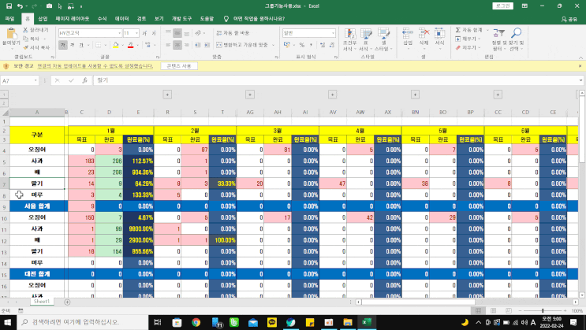Click the 콘텐츠 사용 (Enable Content) button
This screenshot has height=330, width=586.
pyautogui.click(x=179, y=66)
